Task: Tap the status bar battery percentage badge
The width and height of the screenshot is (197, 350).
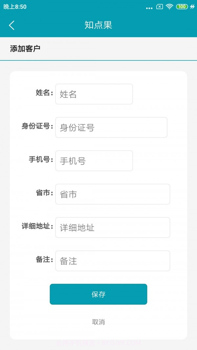Action: coord(182,7)
